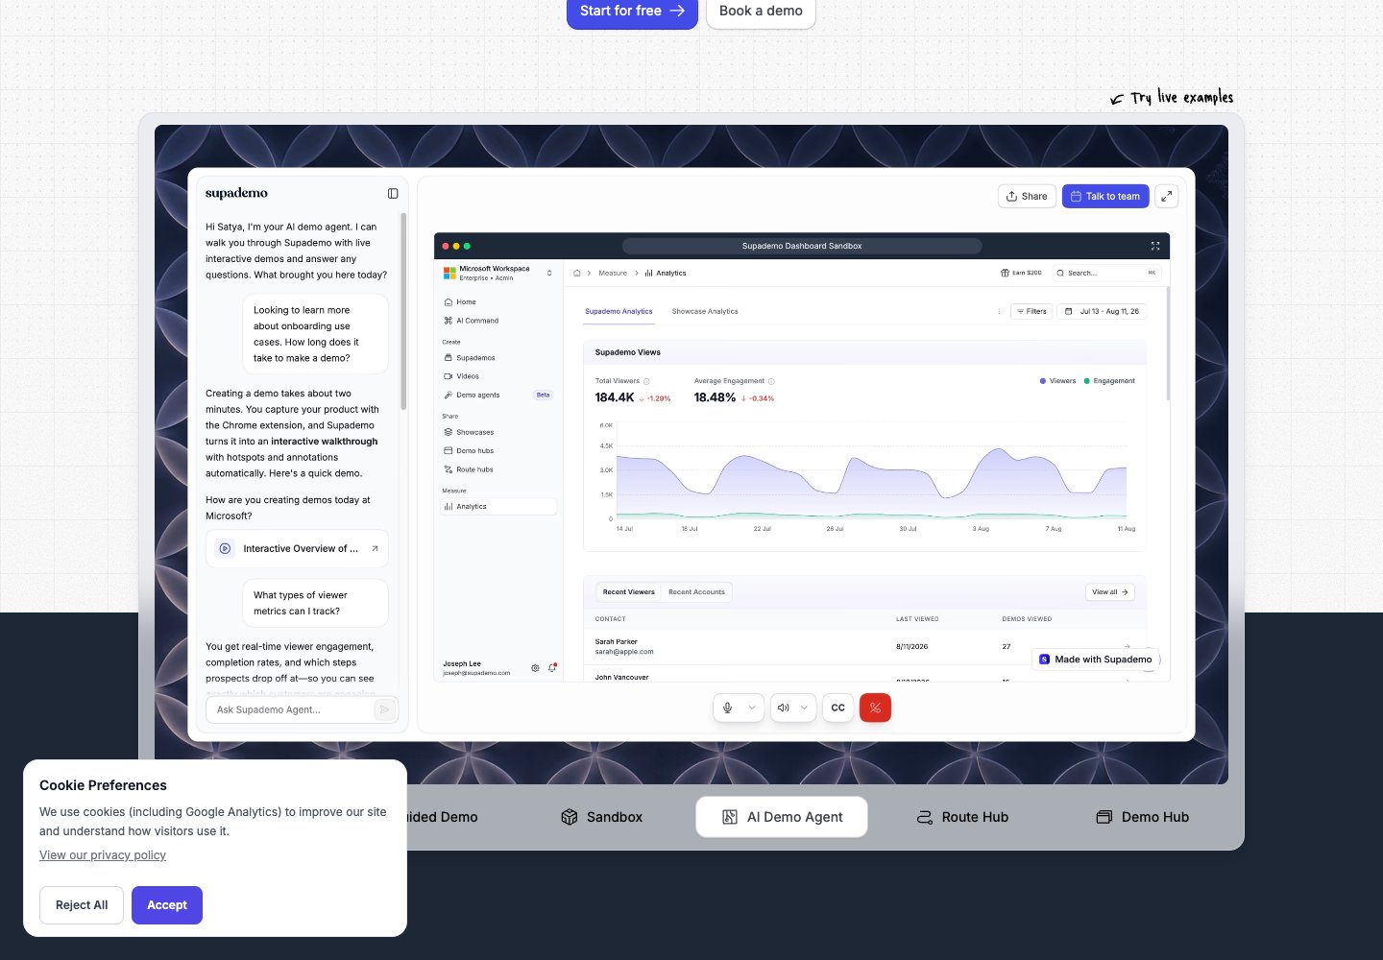Image resolution: width=1383 pixels, height=960 pixels.
Task: Click the expand fullscreen icon beside Talk to team
Action: tap(1166, 196)
